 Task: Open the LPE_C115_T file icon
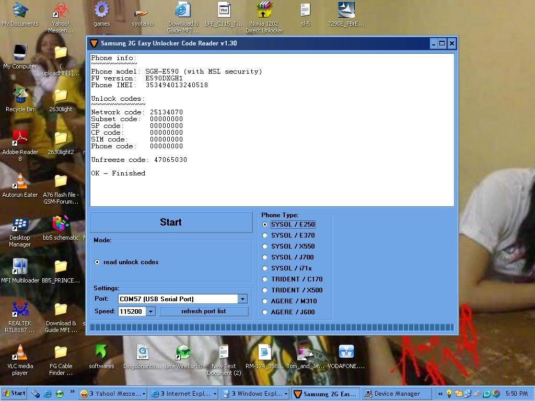click(x=224, y=14)
